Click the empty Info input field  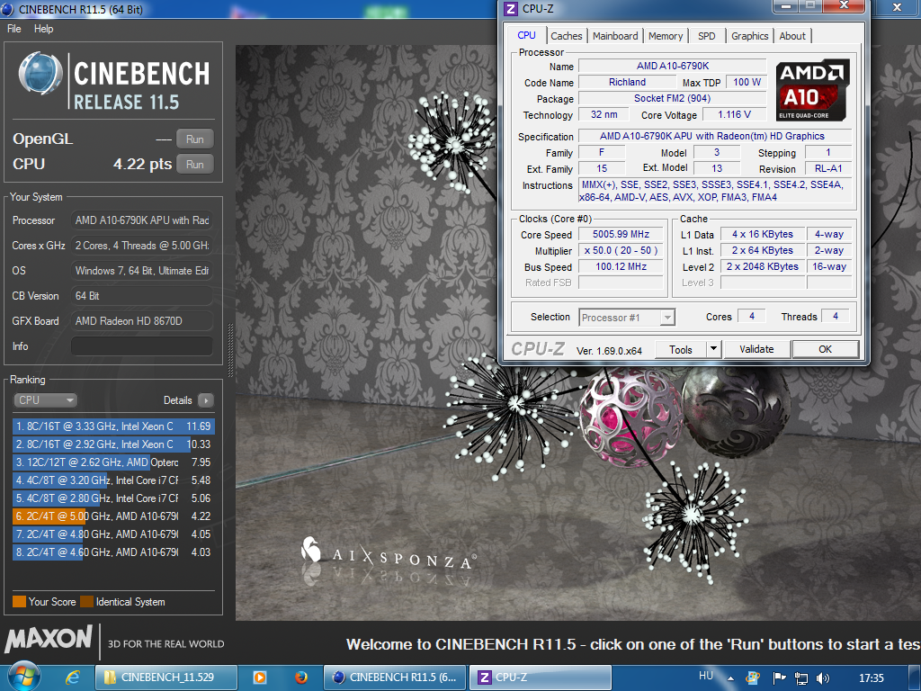[141, 346]
